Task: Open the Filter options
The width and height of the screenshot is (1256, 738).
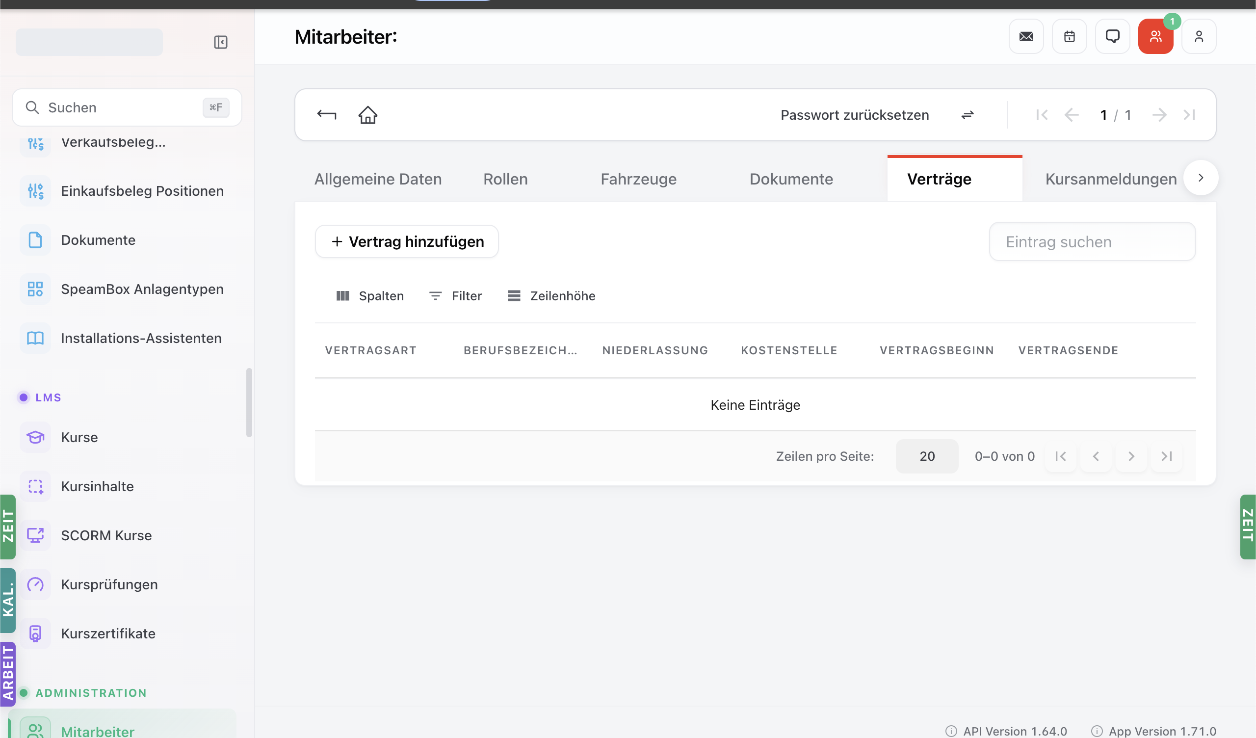Action: [x=456, y=296]
